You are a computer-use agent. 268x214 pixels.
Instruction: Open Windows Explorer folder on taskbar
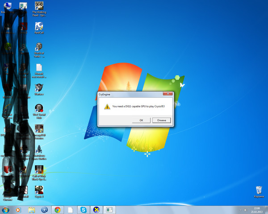32,210
